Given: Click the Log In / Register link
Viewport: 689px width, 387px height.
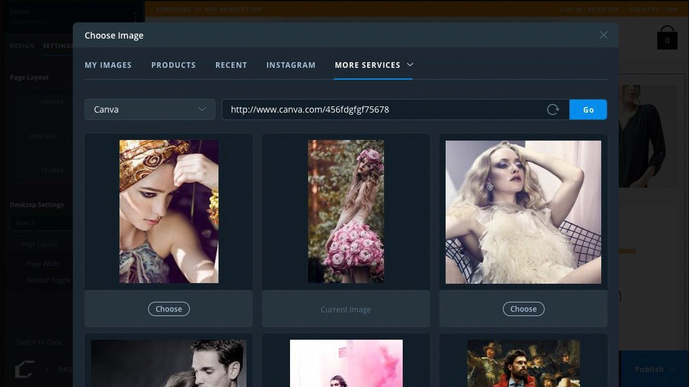Looking at the screenshot, I should [589, 9].
